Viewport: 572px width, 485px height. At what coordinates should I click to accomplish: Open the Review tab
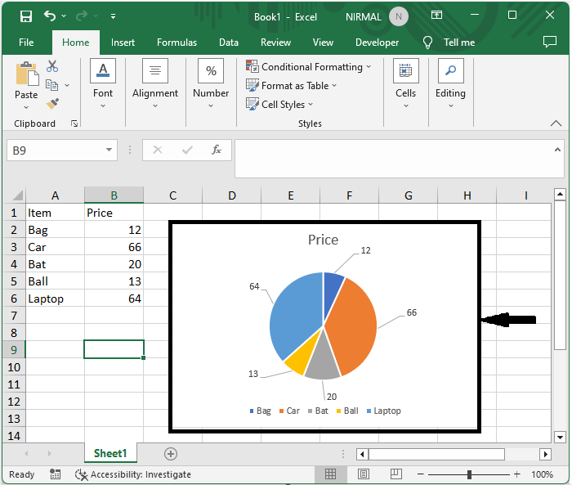[x=276, y=43]
